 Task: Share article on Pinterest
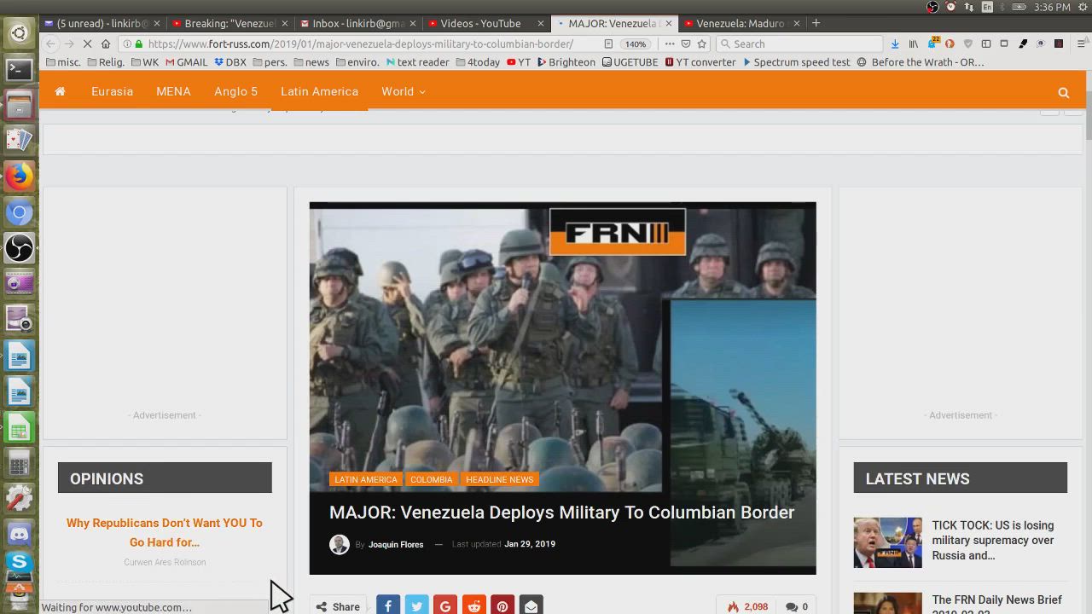(x=502, y=606)
